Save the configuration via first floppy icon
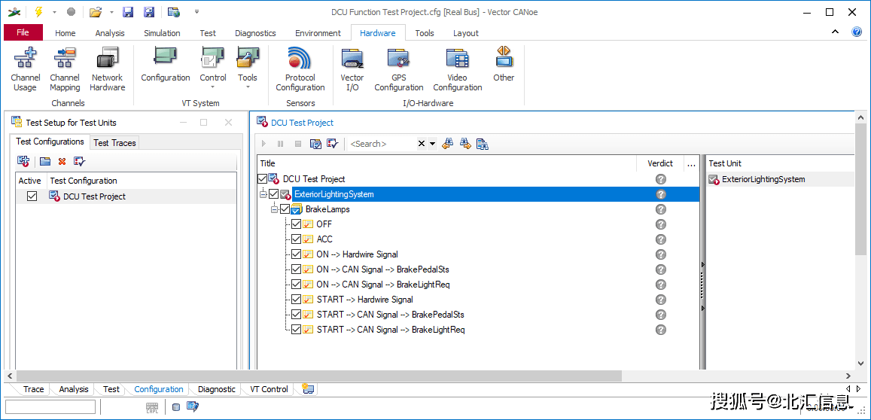Image resolution: width=871 pixels, height=420 pixels. coord(128,12)
